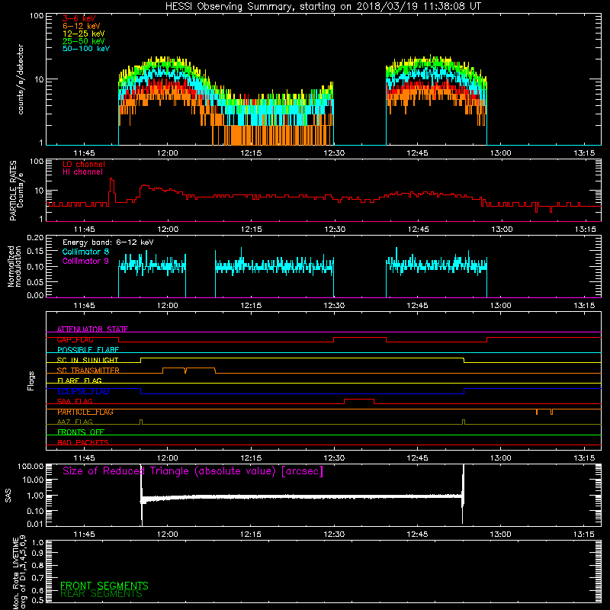Click the SAA_FLAG raised segment after 12:30
Image resolution: width=610 pixels, height=610 pixels.
[359, 400]
